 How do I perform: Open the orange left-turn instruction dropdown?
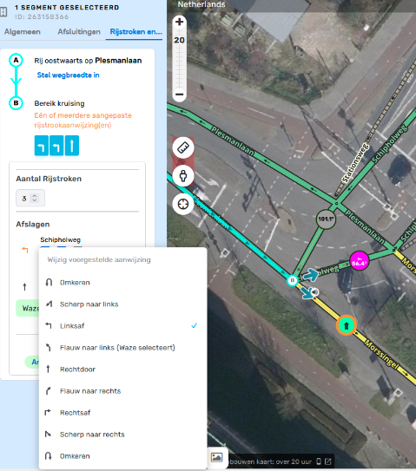click(x=24, y=250)
